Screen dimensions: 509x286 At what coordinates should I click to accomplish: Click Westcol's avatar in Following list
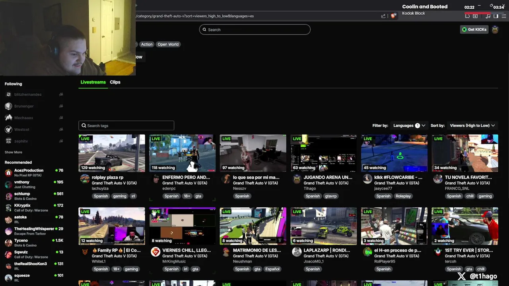[x=8, y=129]
